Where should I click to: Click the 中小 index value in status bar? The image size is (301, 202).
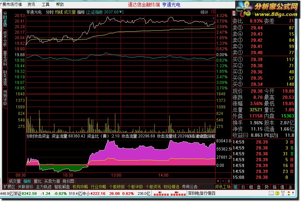[x=98, y=194]
